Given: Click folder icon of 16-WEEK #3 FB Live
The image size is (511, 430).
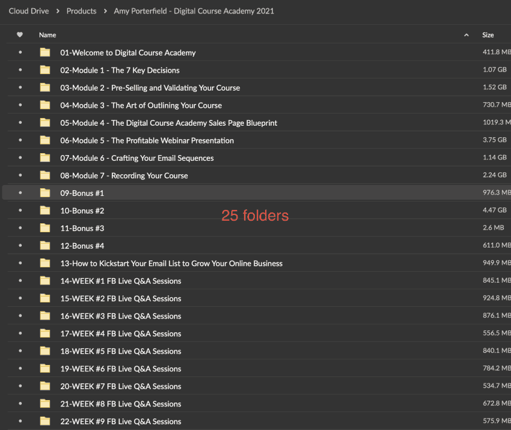Looking at the screenshot, I should click(x=45, y=316).
